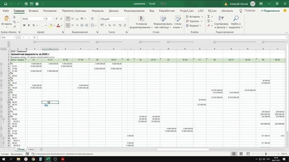The width and height of the screenshot is (289, 162).
Task: Click the Excel icon in the taskbar
Action: (x=48, y=159)
